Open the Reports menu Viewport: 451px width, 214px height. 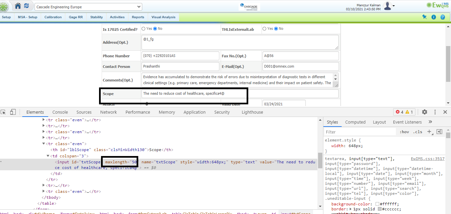(x=138, y=17)
